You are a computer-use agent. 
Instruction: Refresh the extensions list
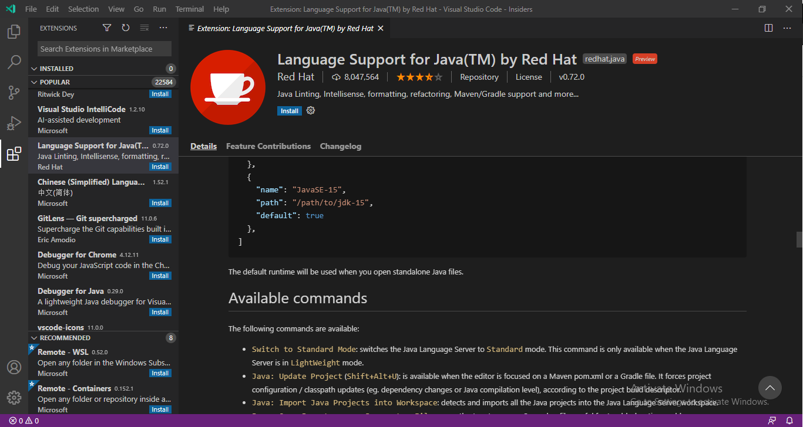point(125,28)
